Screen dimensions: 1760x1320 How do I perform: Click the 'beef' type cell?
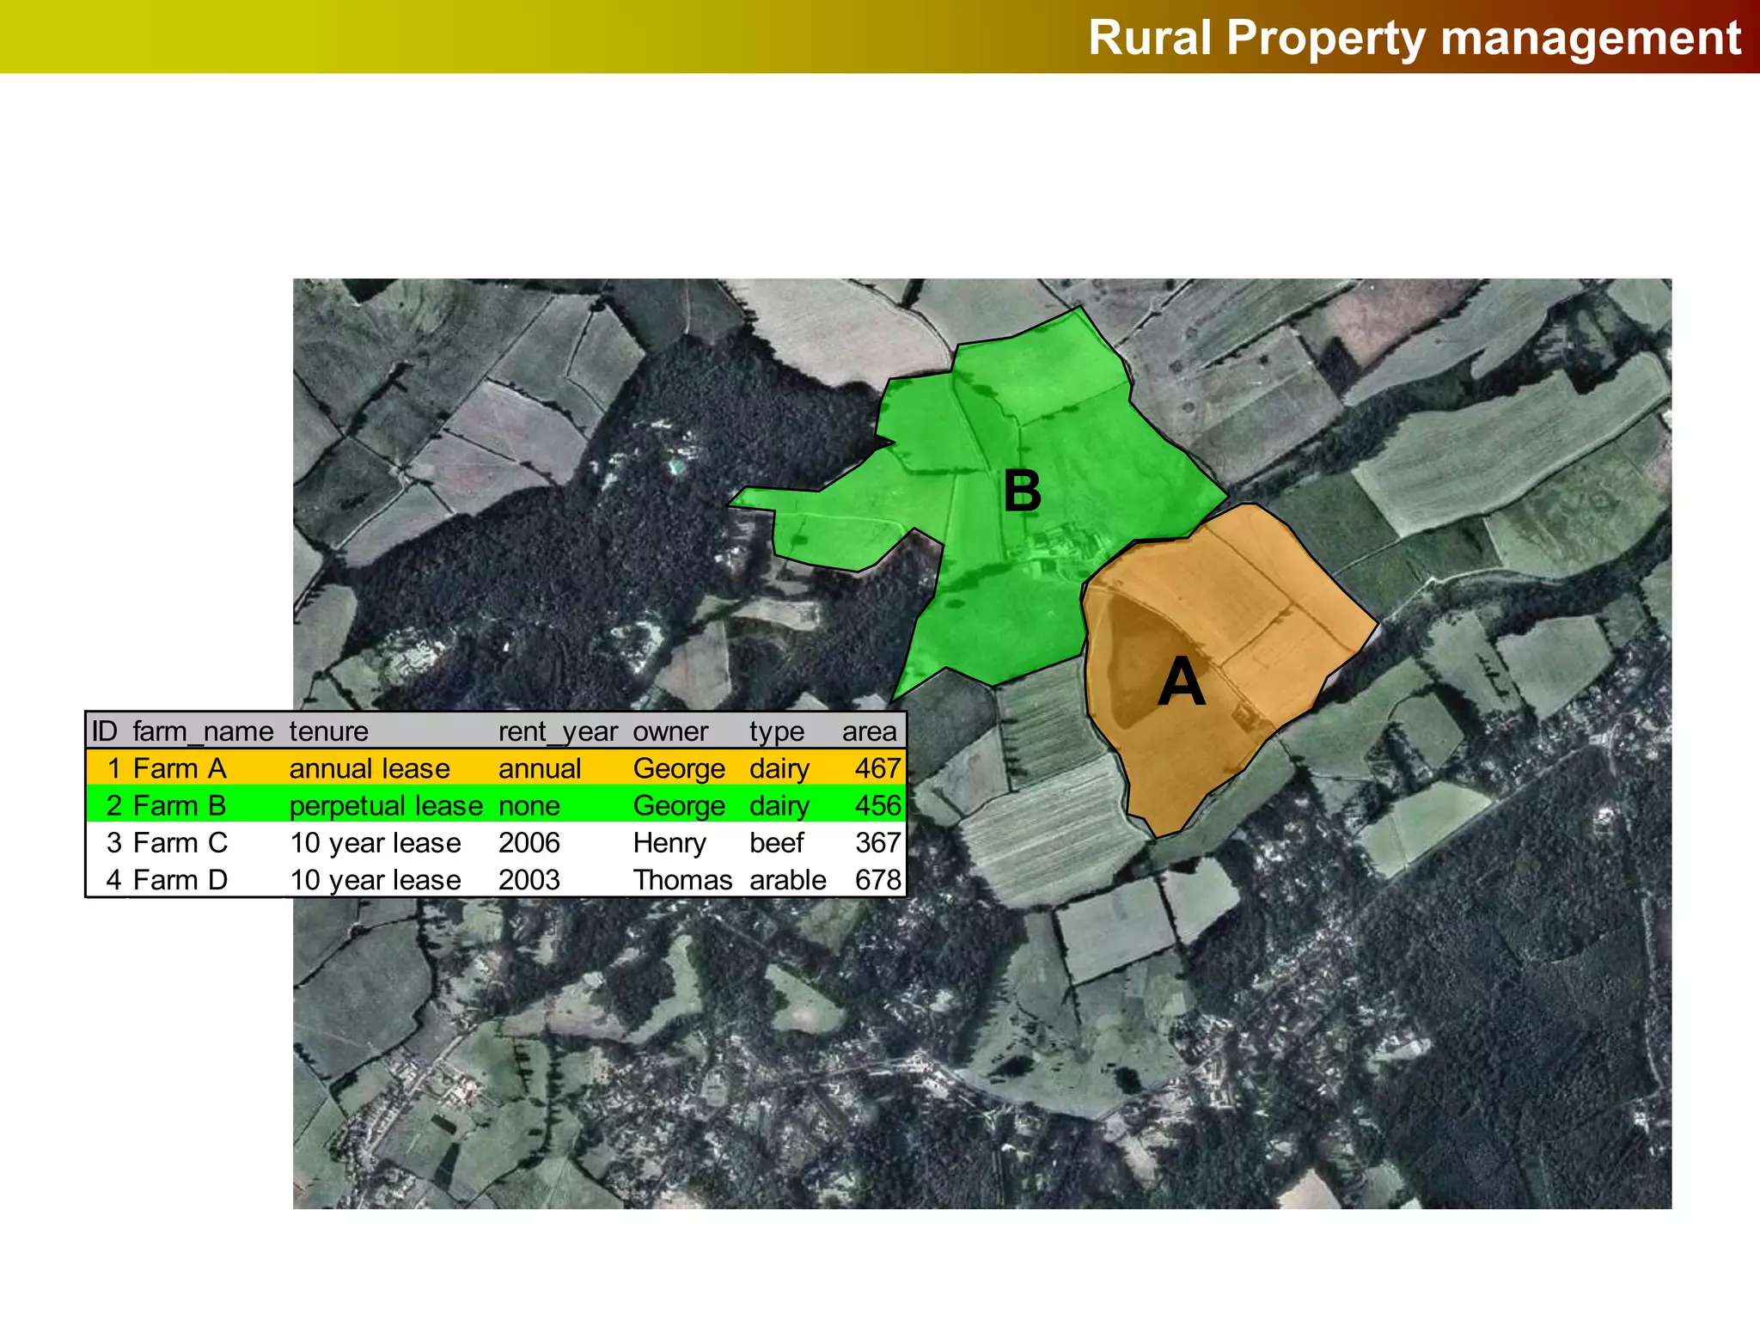click(x=776, y=843)
